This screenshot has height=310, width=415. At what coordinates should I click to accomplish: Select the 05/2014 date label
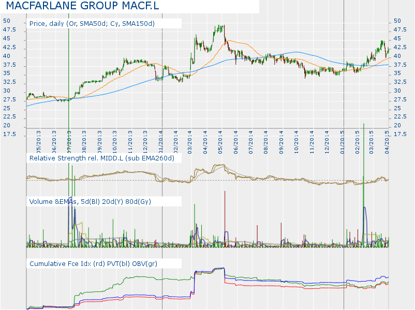click(x=220, y=142)
